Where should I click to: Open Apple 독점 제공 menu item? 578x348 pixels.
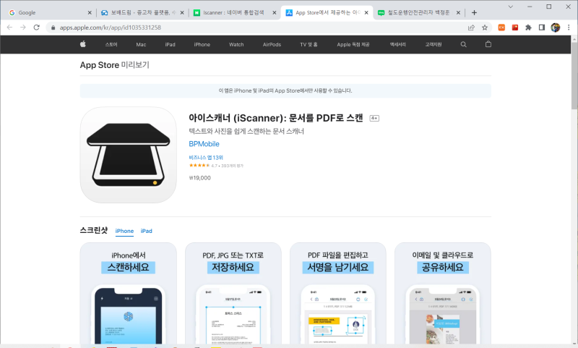point(353,44)
